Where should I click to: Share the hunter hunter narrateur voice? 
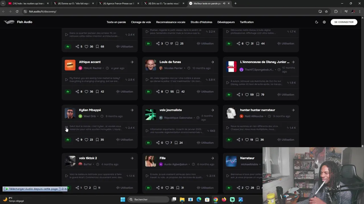pos(238,140)
